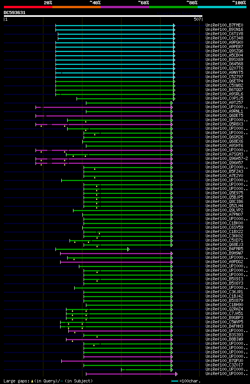250x384 pixels.
Task: Select the UniRef100_Q6ETP4 label
Action: coord(224,81)
